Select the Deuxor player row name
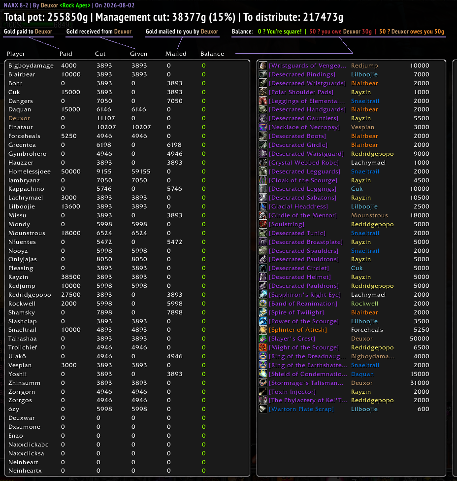Screen dimensions: 457x481 click(x=19, y=118)
